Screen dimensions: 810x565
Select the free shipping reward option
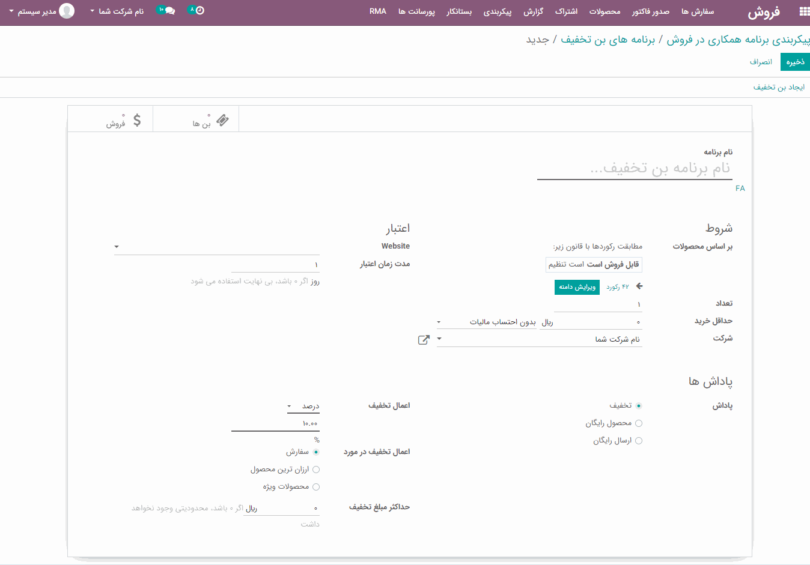[x=638, y=441]
